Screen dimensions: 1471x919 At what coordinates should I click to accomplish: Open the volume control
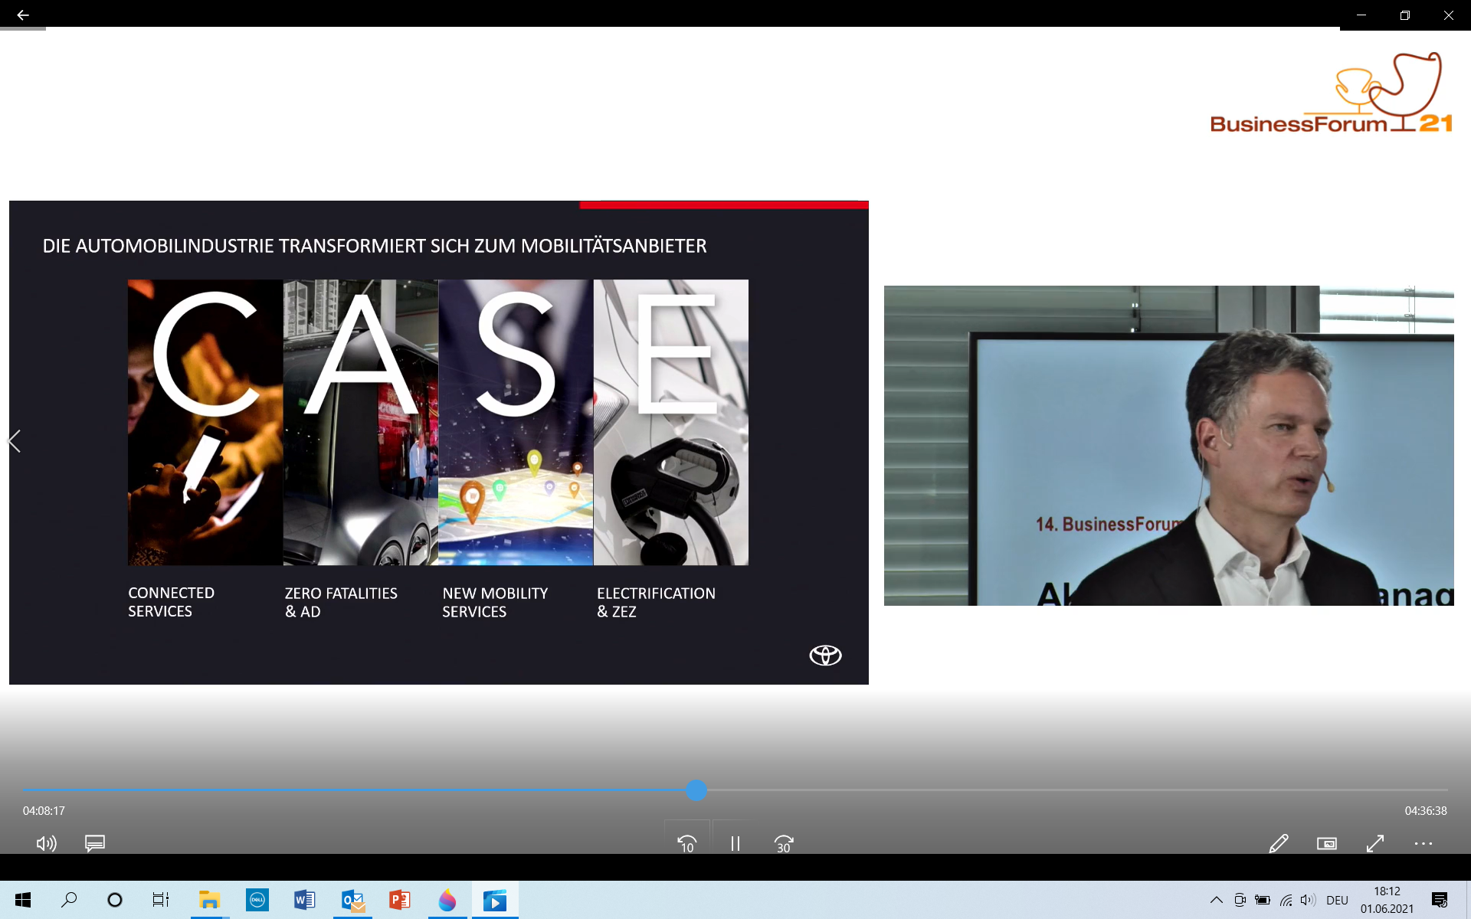pyautogui.click(x=46, y=843)
